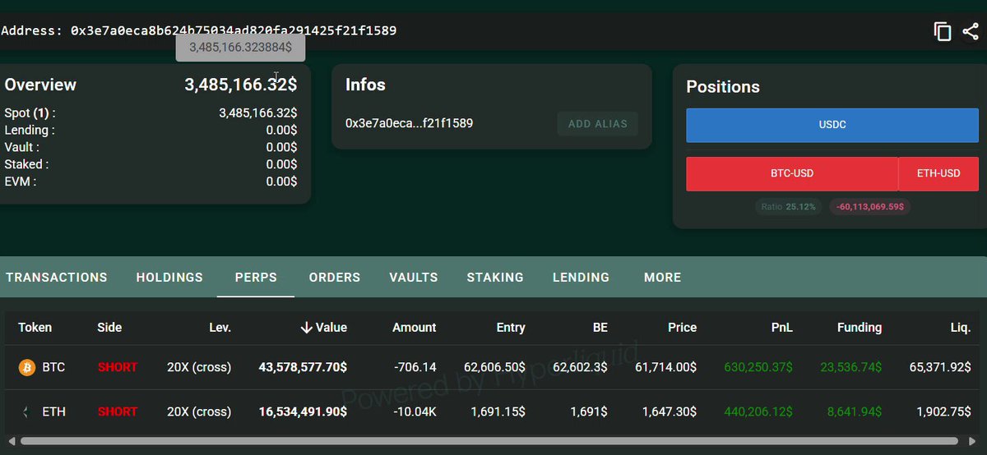Click the EVM row label in Overview

[21, 182]
